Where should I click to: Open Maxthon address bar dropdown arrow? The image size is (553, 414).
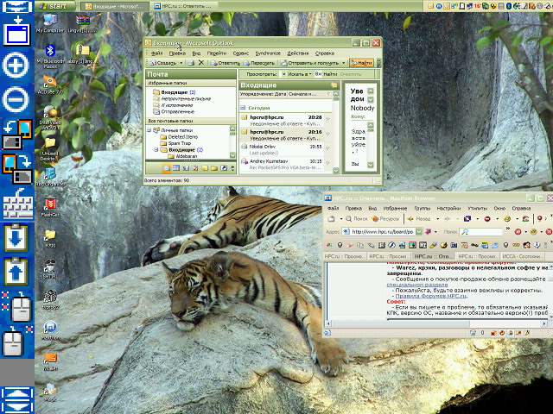point(418,232)
